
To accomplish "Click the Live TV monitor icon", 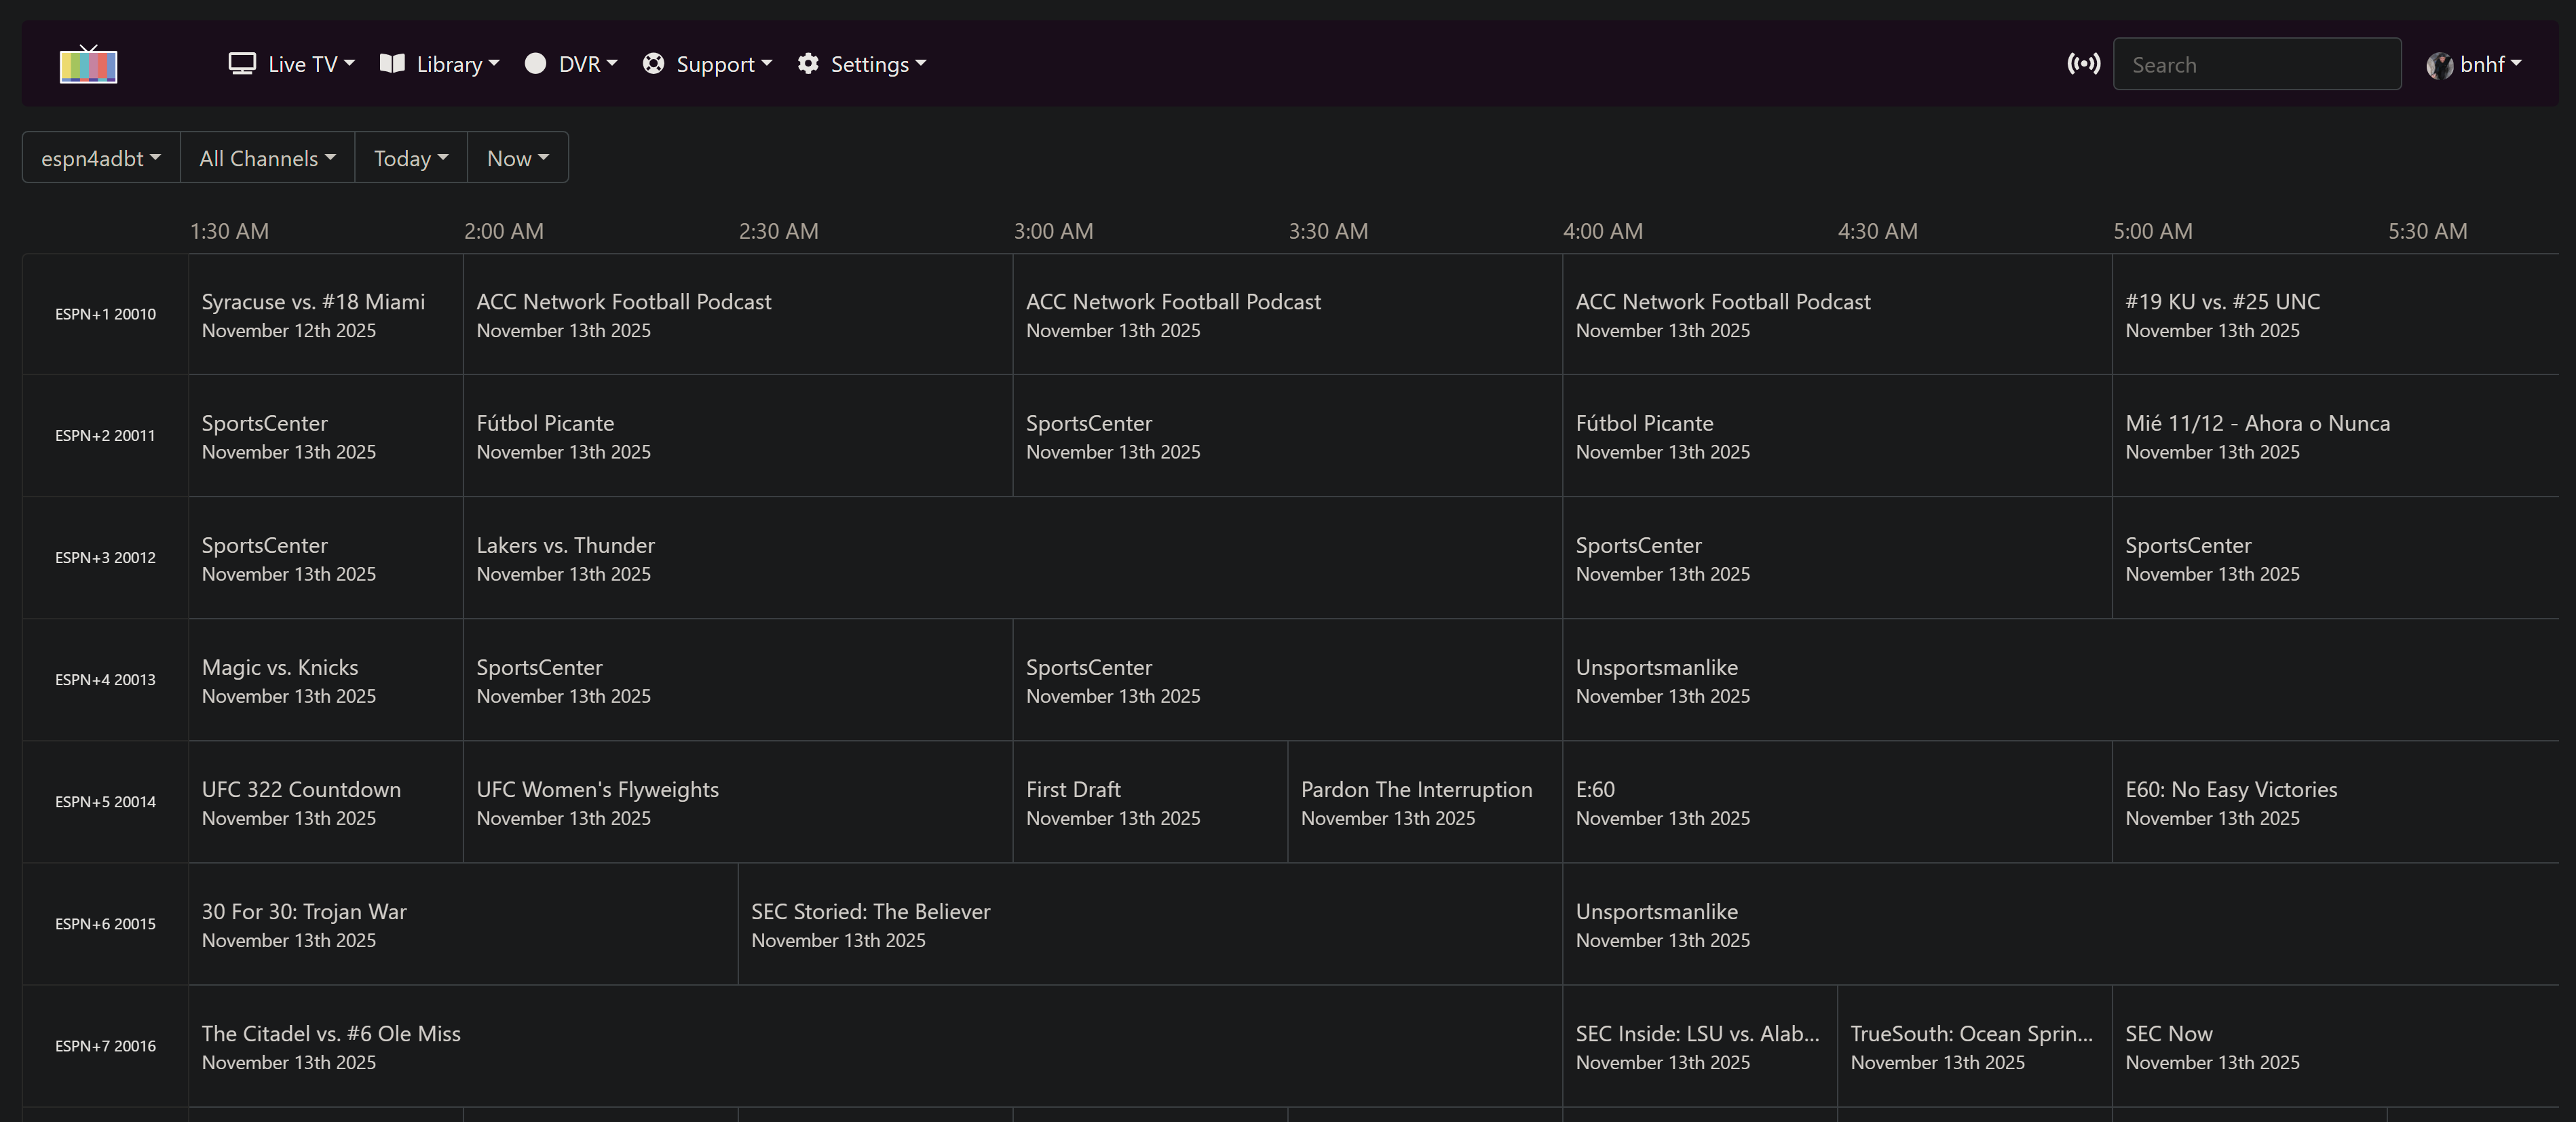I will tap(242, 64).
